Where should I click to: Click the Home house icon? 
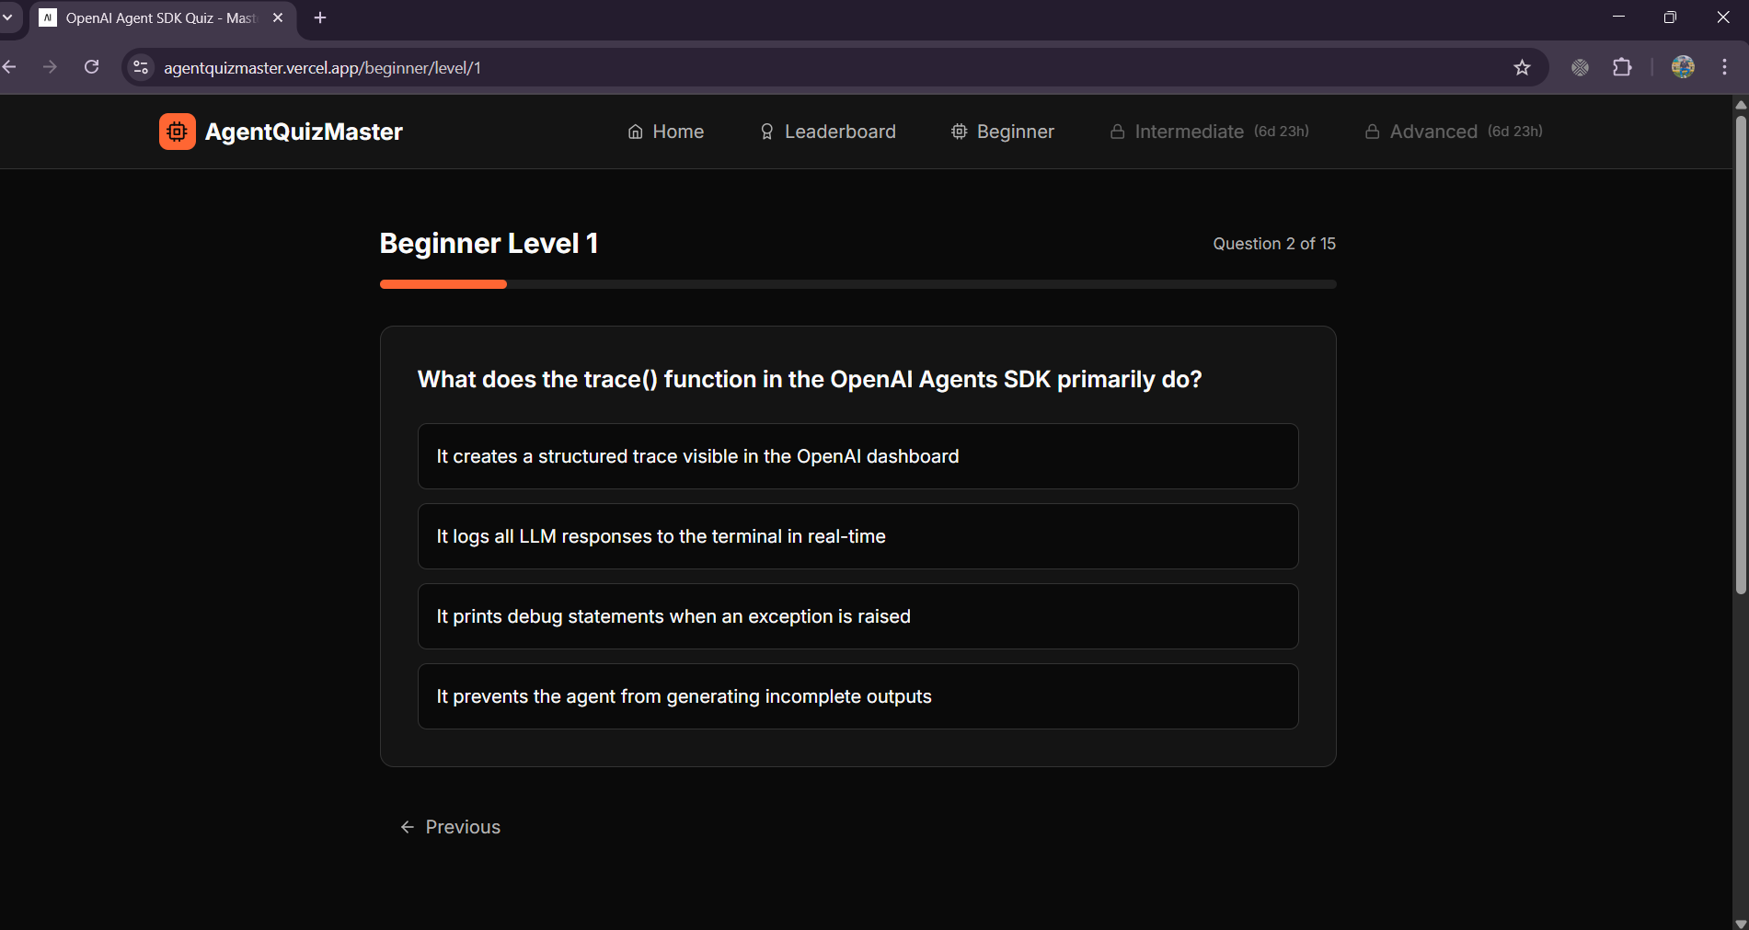pos(636,132)
